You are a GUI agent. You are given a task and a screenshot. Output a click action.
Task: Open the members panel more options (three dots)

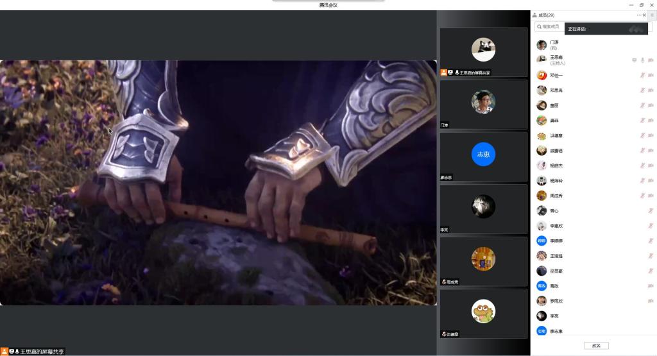(x=638, y=15)
